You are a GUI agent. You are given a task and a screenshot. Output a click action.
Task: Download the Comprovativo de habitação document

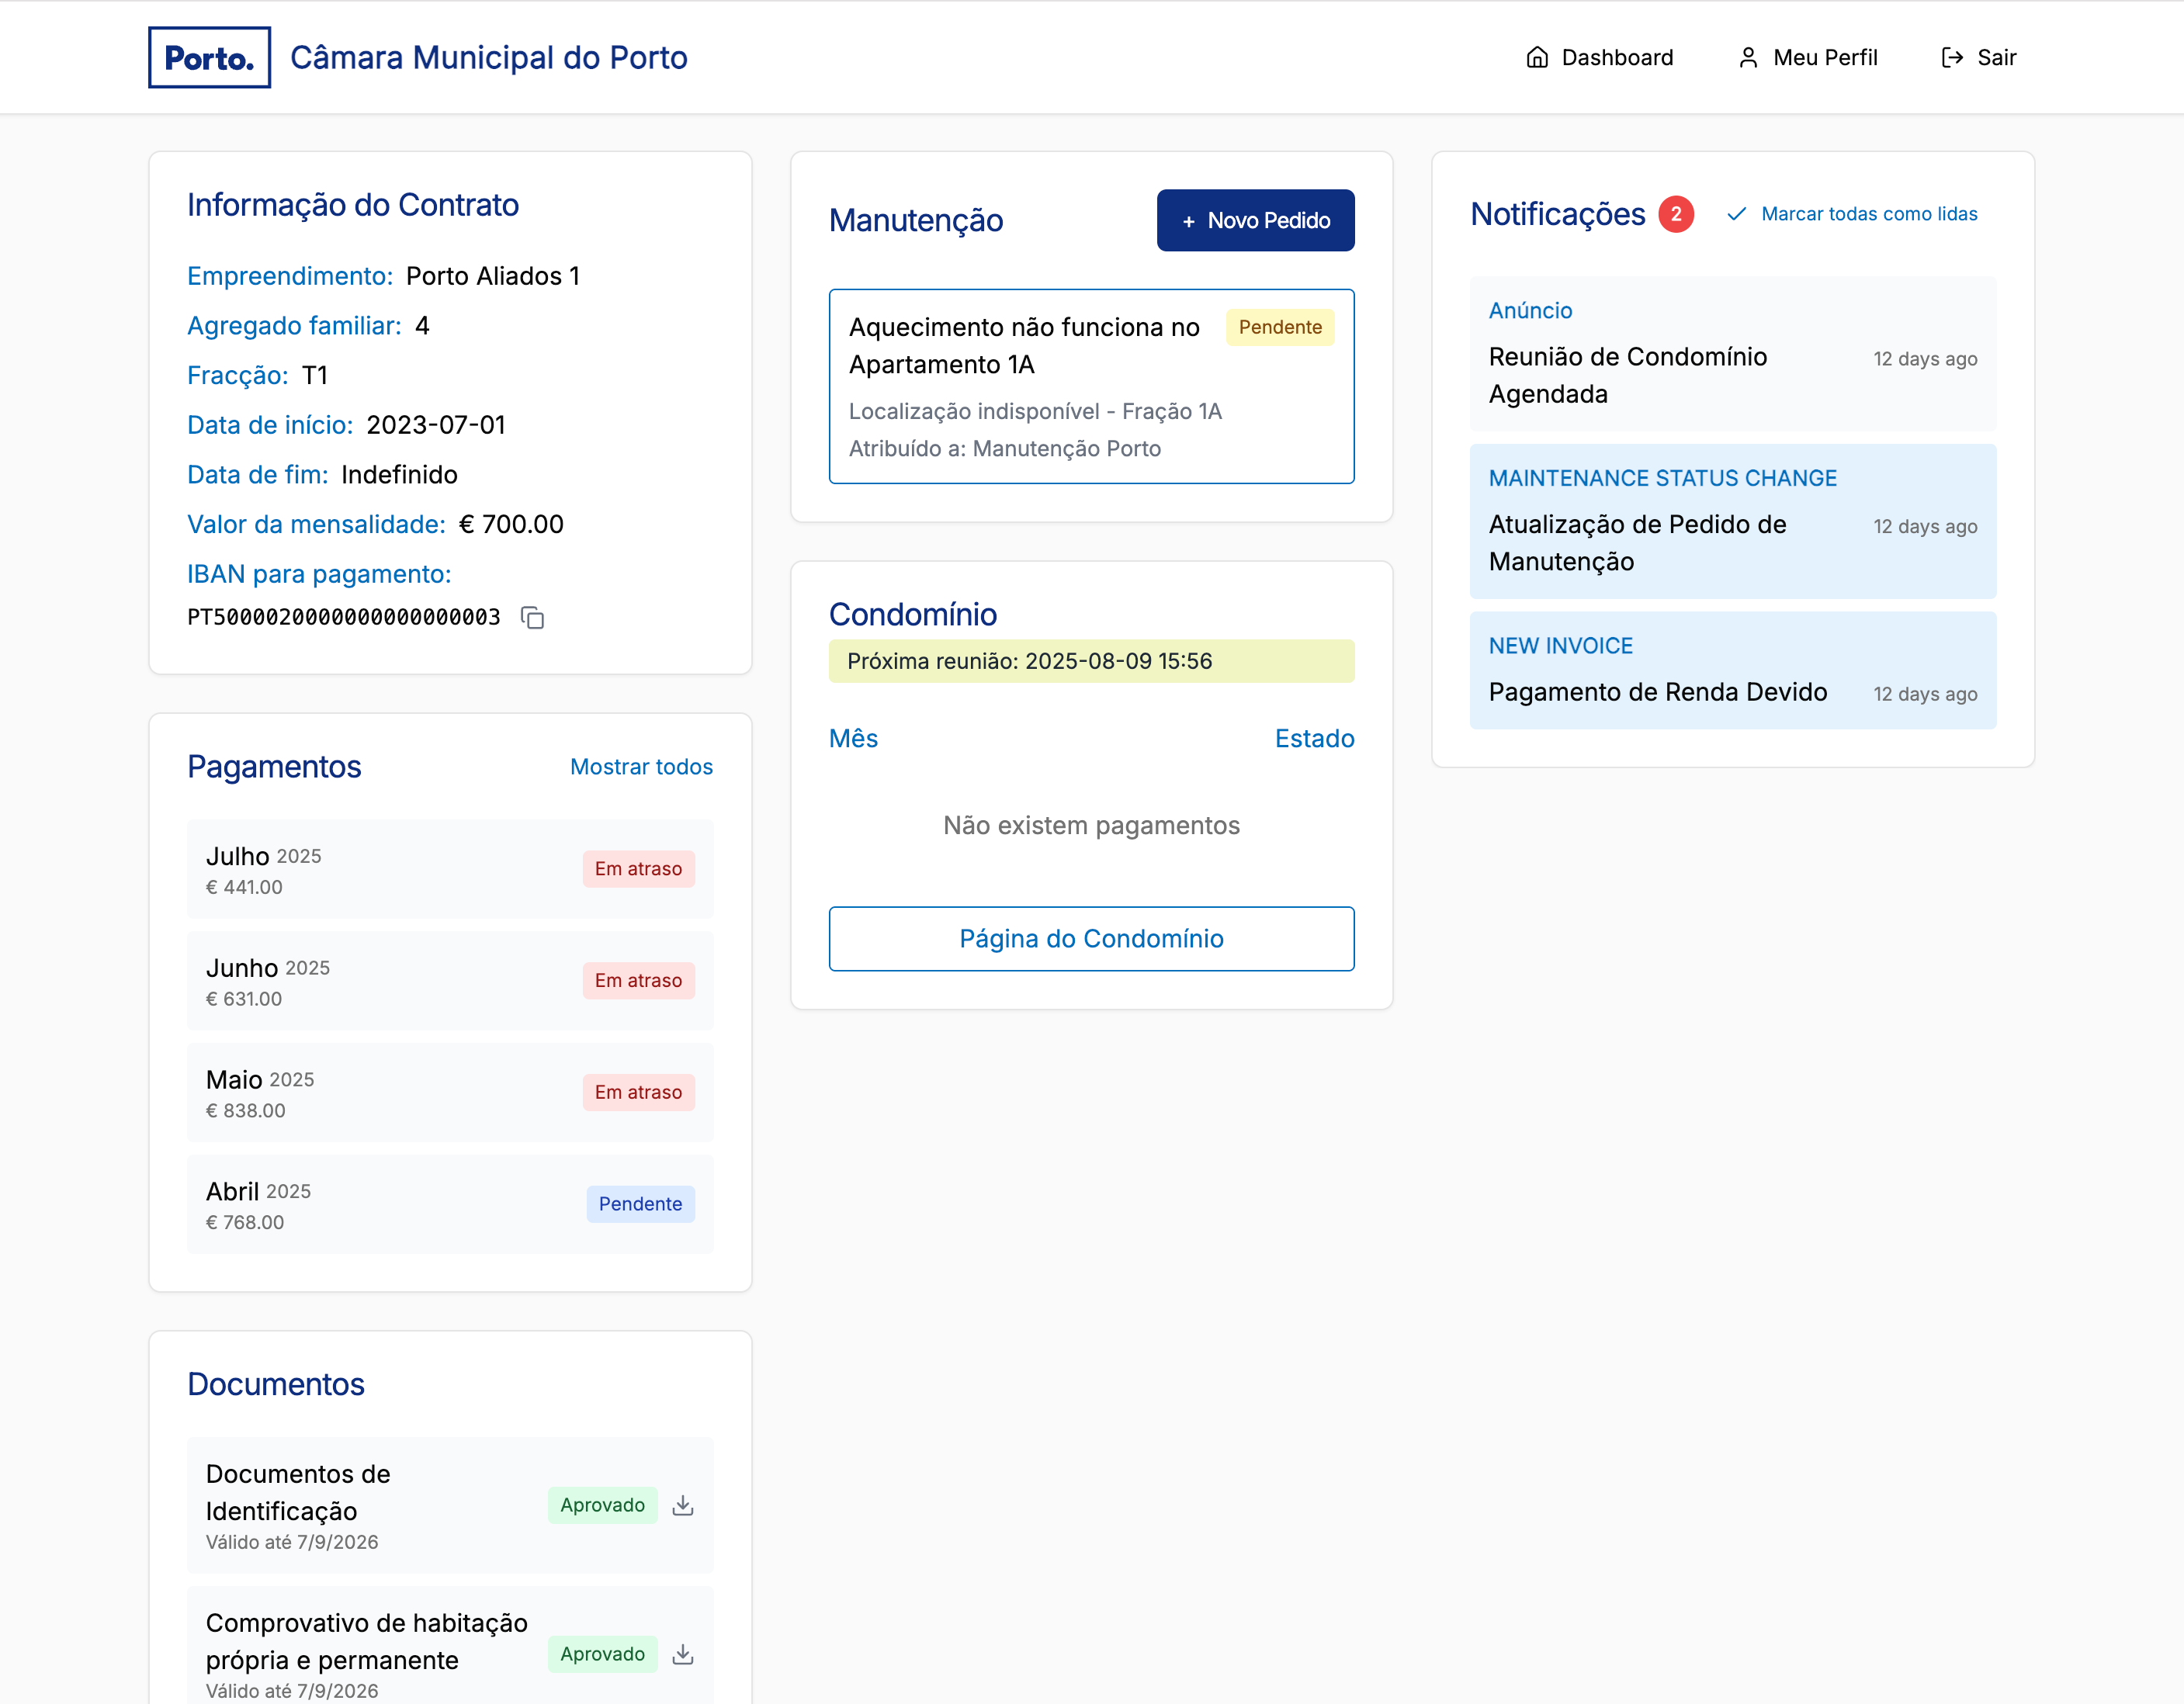coord(684,1654)
